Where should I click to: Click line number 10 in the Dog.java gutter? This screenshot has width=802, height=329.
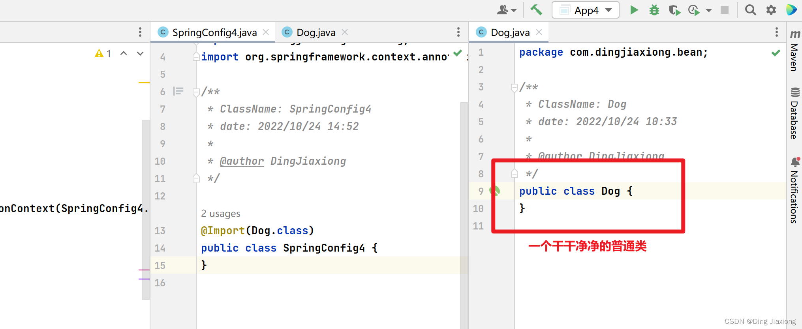[478, 209]
